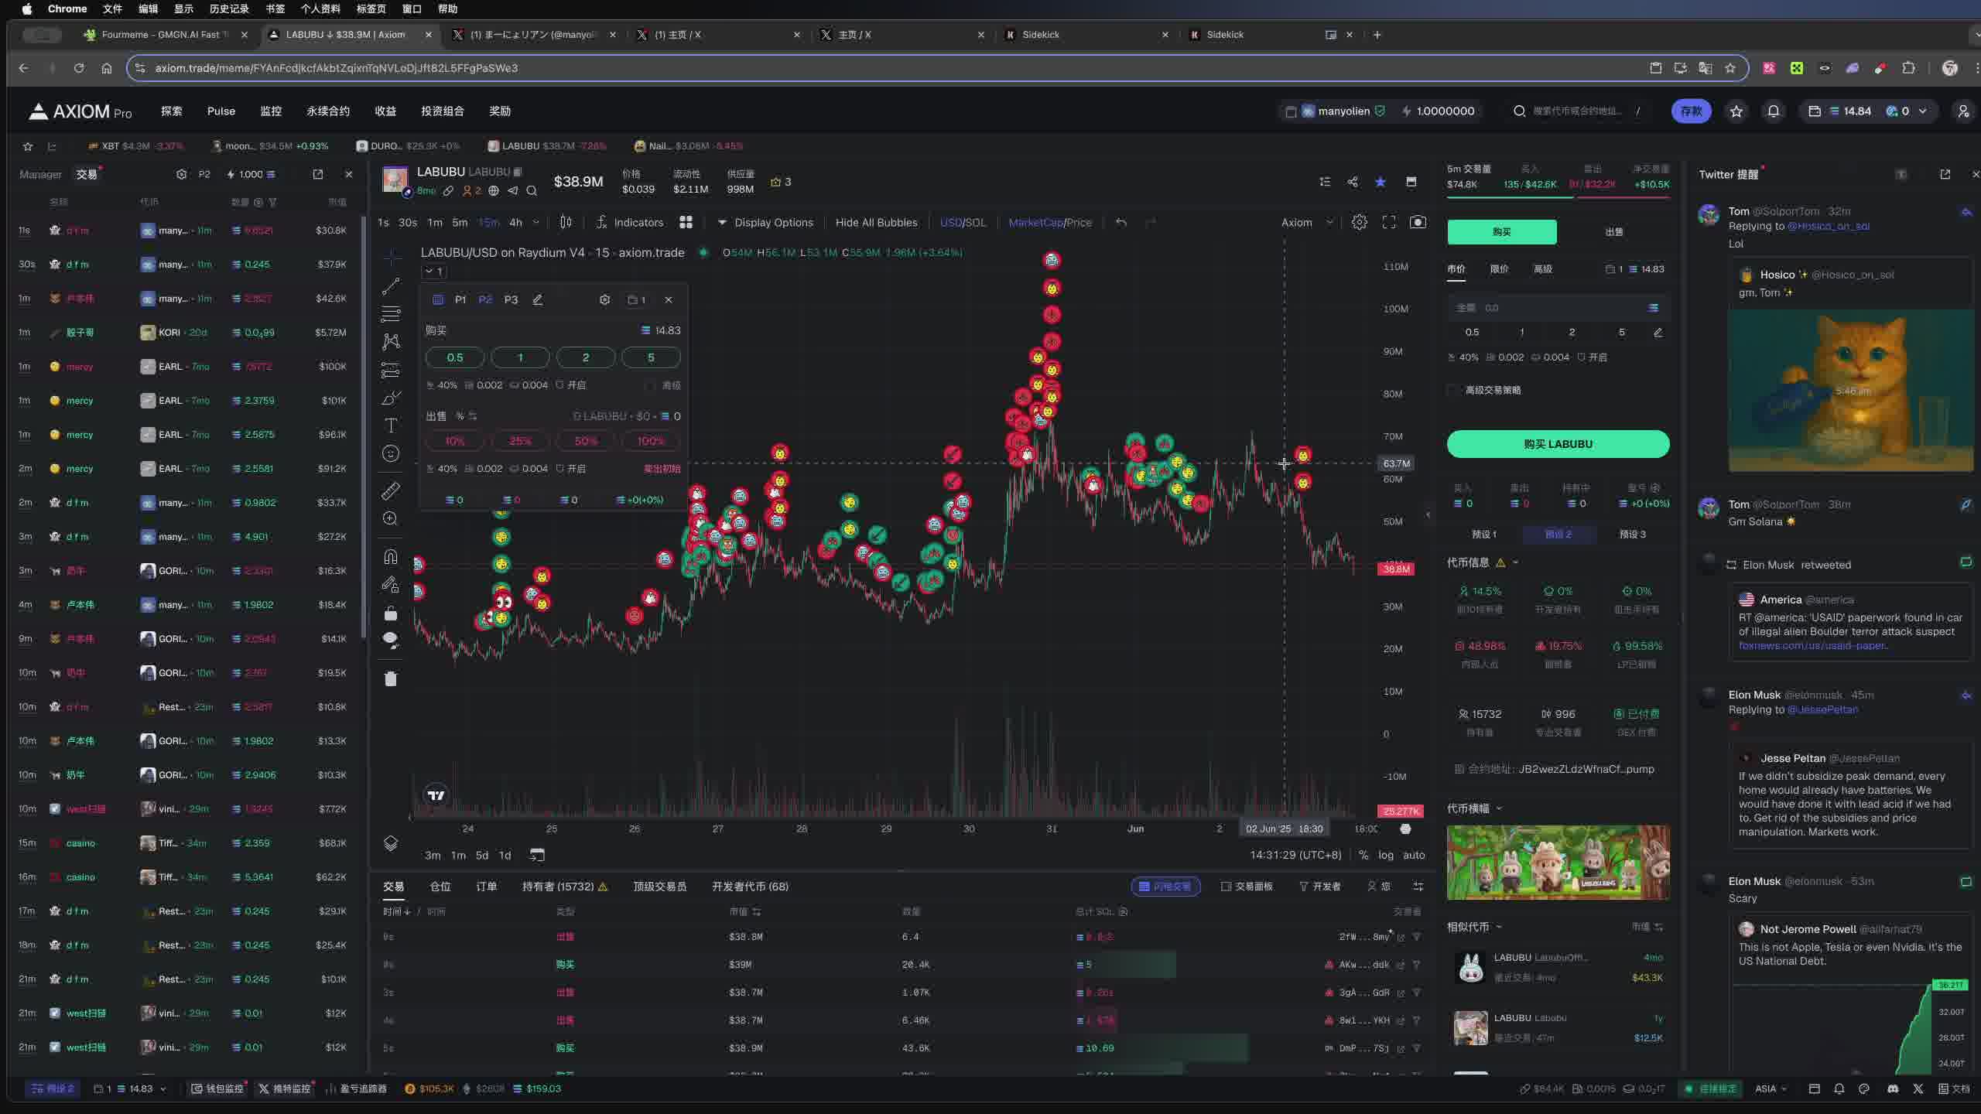Viewport: 1981px width, 1114px height.
Task: Open 永续合约 in the top navigation
Action: tap(328, 111)
